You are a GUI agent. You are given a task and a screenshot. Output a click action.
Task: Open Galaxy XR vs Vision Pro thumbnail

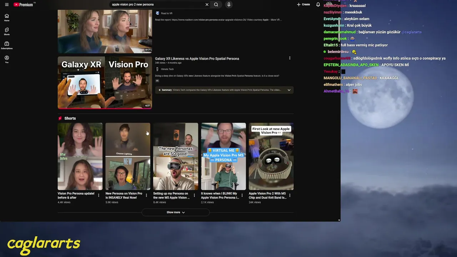(x=105, y=82)
